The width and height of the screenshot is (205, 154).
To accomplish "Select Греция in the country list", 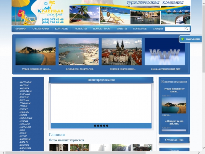I will click(x=25, y=106).
